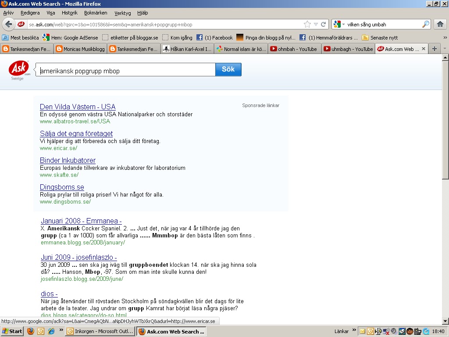
Task: Click the Ask site identity icon in address bar
Action: coord(21,25)
